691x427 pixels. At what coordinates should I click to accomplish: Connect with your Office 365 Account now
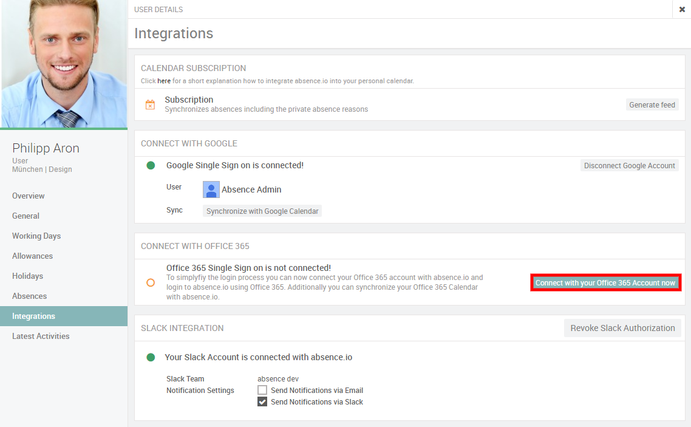coord(605,282)
